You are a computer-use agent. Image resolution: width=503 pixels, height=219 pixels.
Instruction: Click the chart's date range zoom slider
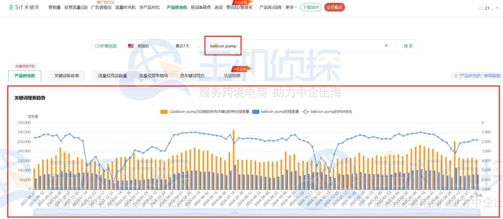click(255, 213)
